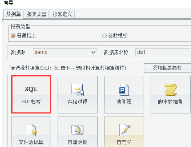Pick the 集算器 dataset type

coord(124,94)
